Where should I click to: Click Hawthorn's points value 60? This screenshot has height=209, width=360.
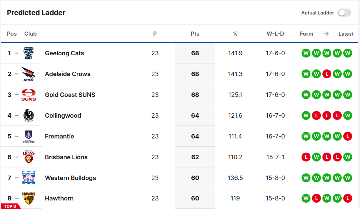[x=195, y=198]
